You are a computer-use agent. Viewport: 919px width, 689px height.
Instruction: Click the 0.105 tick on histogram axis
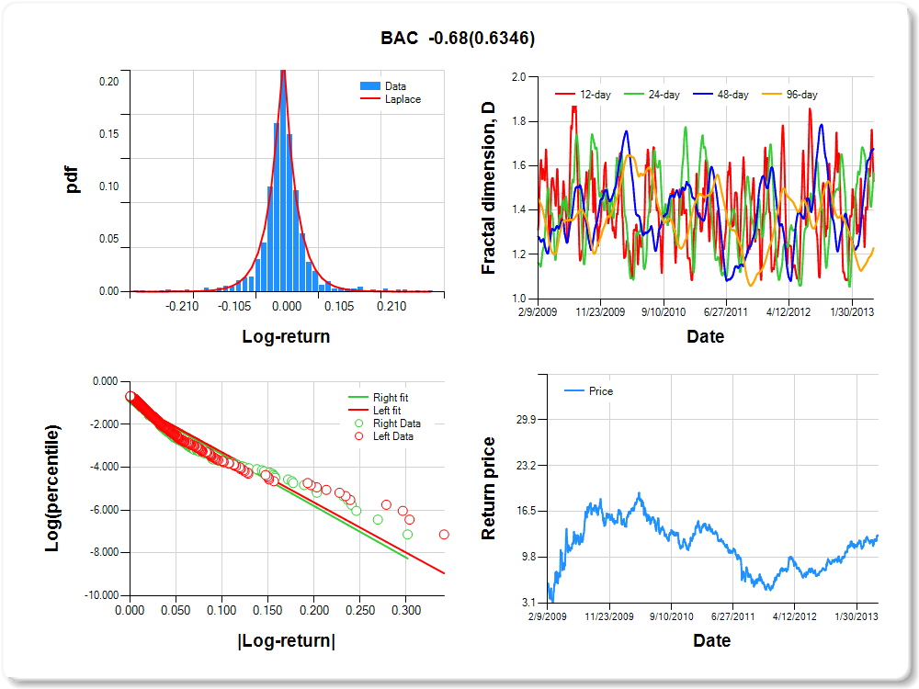(339, 306)
